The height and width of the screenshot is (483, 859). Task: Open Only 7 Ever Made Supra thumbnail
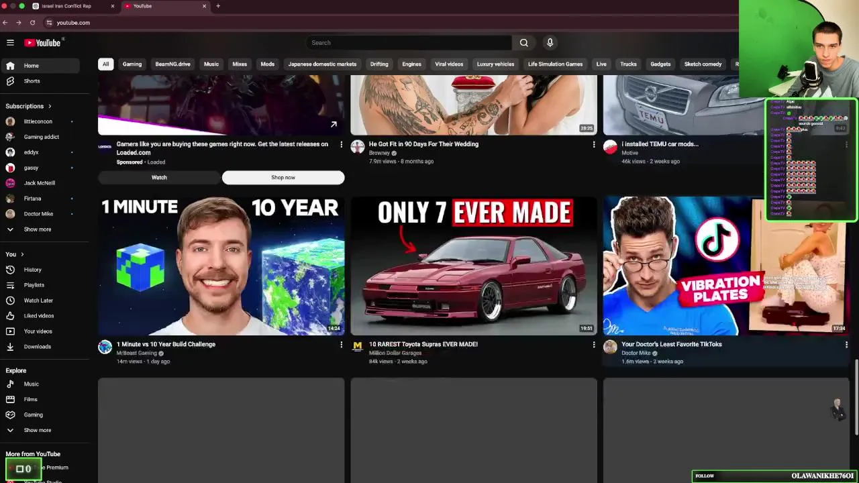[x=474, y=266]
